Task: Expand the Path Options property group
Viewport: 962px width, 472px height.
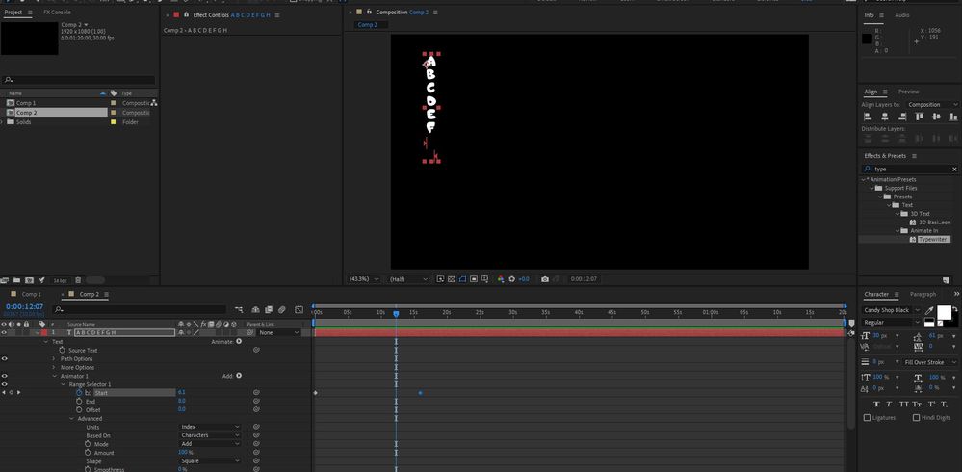Action: (54, 358)
